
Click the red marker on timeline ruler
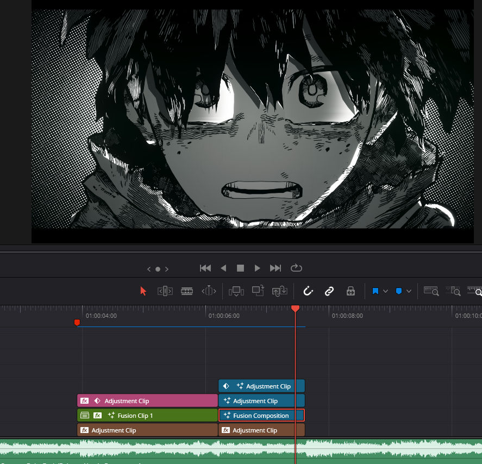click(77, 322)
